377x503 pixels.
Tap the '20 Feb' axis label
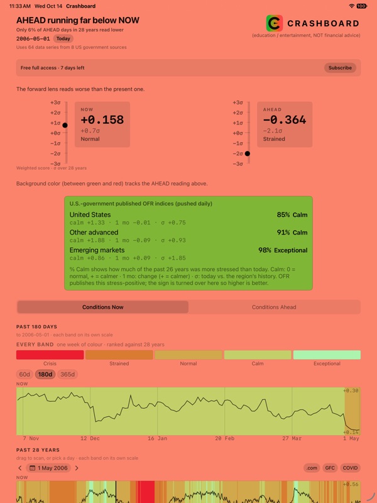pos(225,438)
